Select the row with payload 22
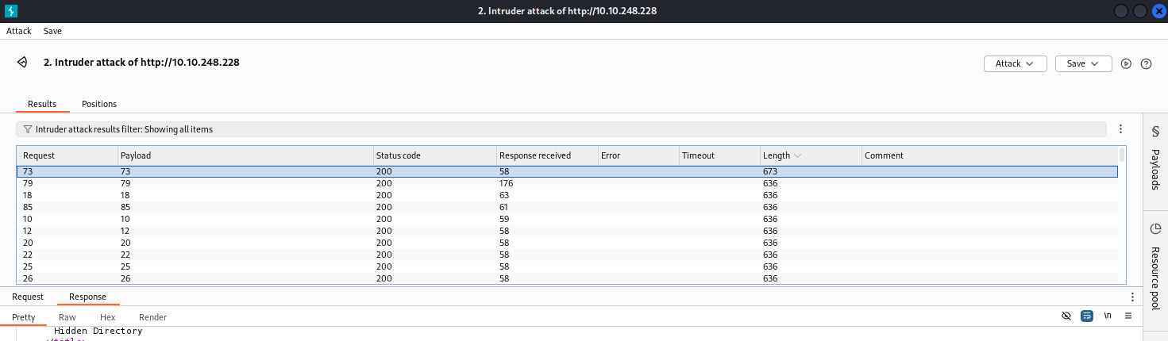The image size is (1168, 341). (567, 255)
